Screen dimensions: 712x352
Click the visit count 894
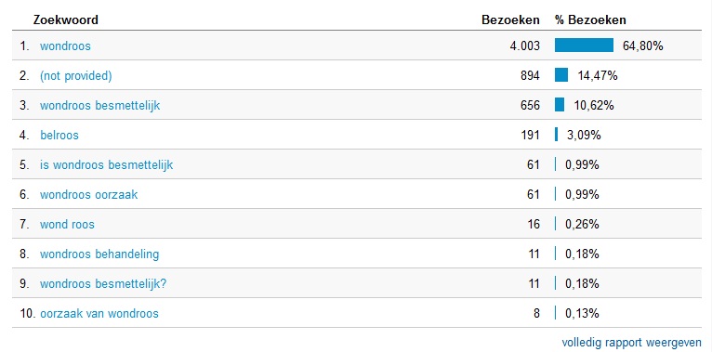[530, 76]
